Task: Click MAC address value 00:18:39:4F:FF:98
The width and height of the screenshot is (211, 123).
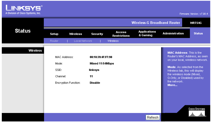Action: tap(101, 57)
